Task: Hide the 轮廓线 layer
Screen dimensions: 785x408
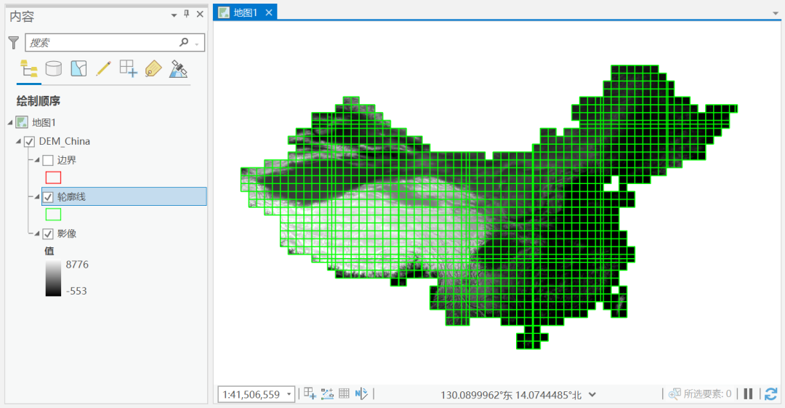Action: point(48,196)
